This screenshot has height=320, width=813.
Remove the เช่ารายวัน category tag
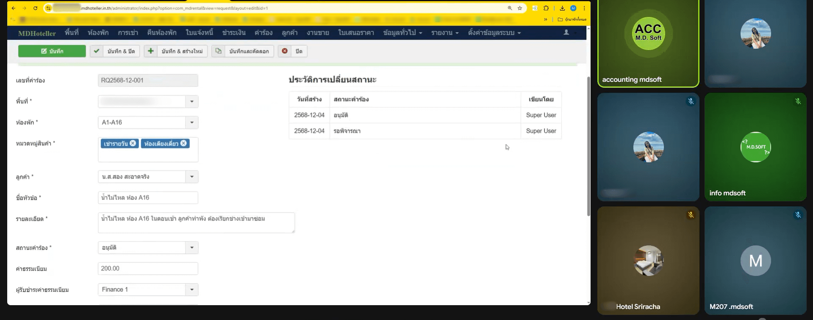[x=133, y=143]
